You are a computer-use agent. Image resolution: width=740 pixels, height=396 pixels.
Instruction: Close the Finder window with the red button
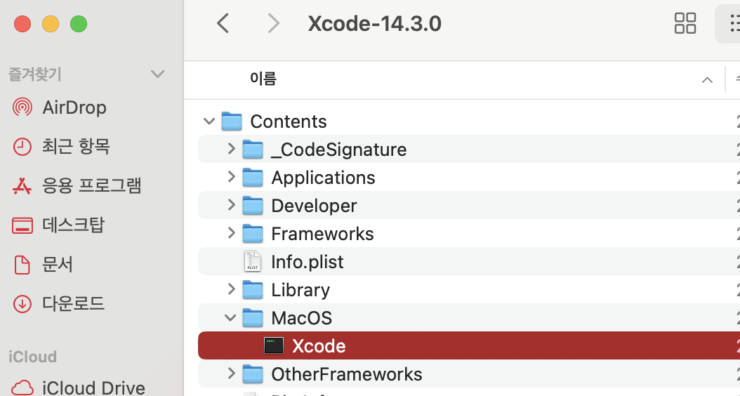tap(22, 24)
